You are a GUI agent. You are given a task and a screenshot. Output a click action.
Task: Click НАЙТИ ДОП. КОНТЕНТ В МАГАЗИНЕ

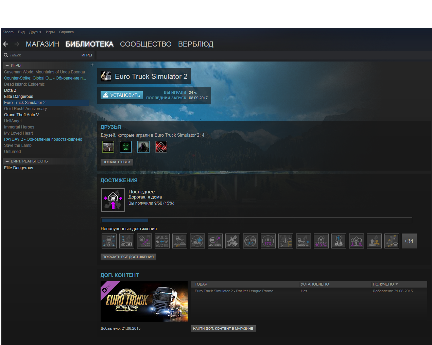pos(223,328)
